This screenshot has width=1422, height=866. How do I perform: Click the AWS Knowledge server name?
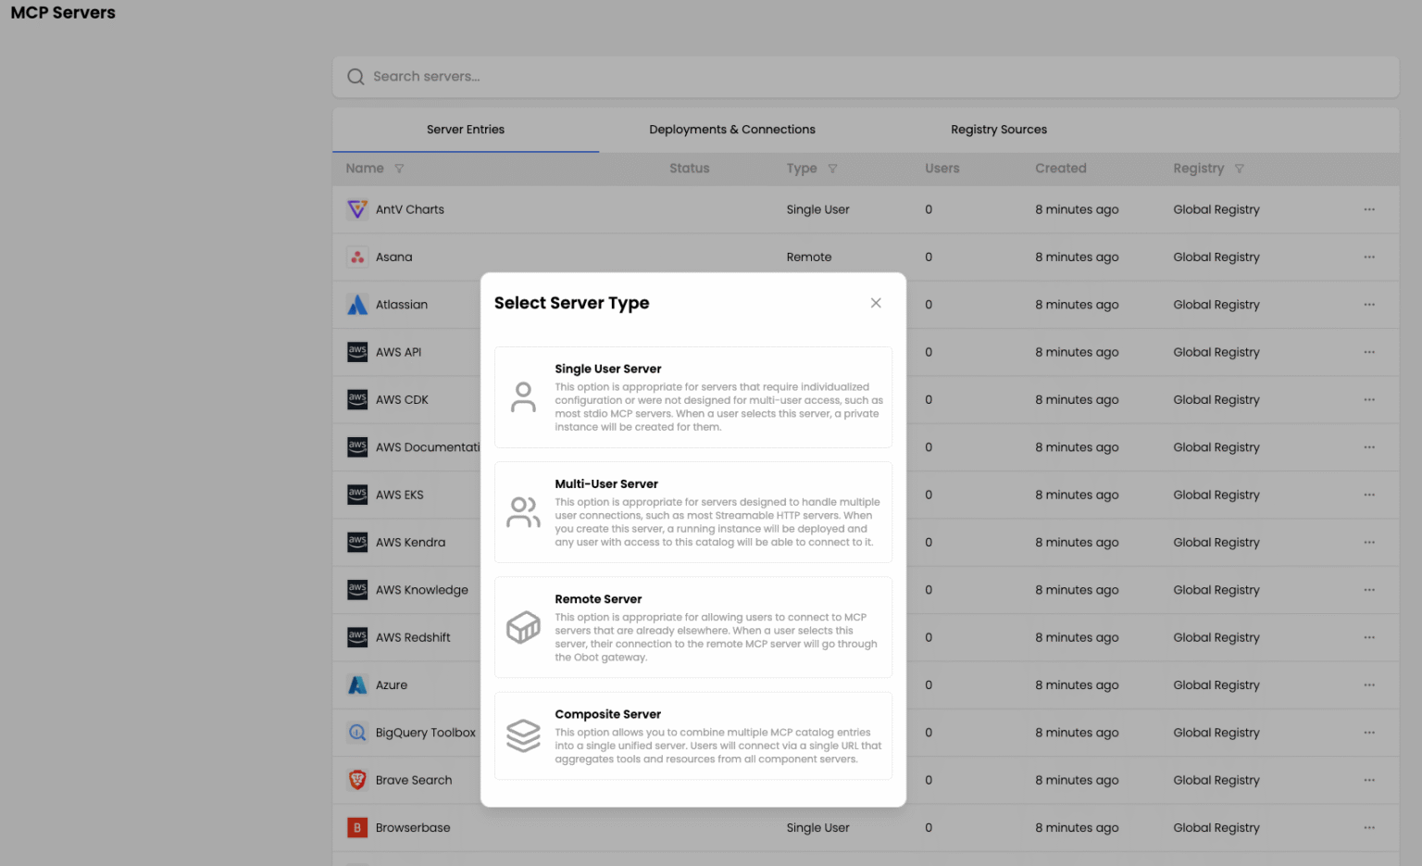[x=422, y=590]
